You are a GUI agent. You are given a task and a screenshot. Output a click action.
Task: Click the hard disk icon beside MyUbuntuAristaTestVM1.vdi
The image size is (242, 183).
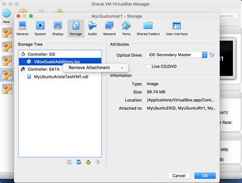click(29, 77)
